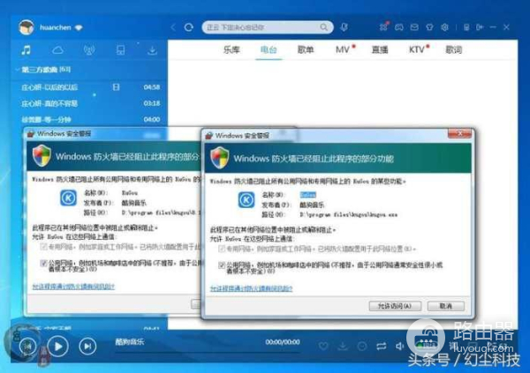
Task: Click the play button in player bar
Action: 58,346
